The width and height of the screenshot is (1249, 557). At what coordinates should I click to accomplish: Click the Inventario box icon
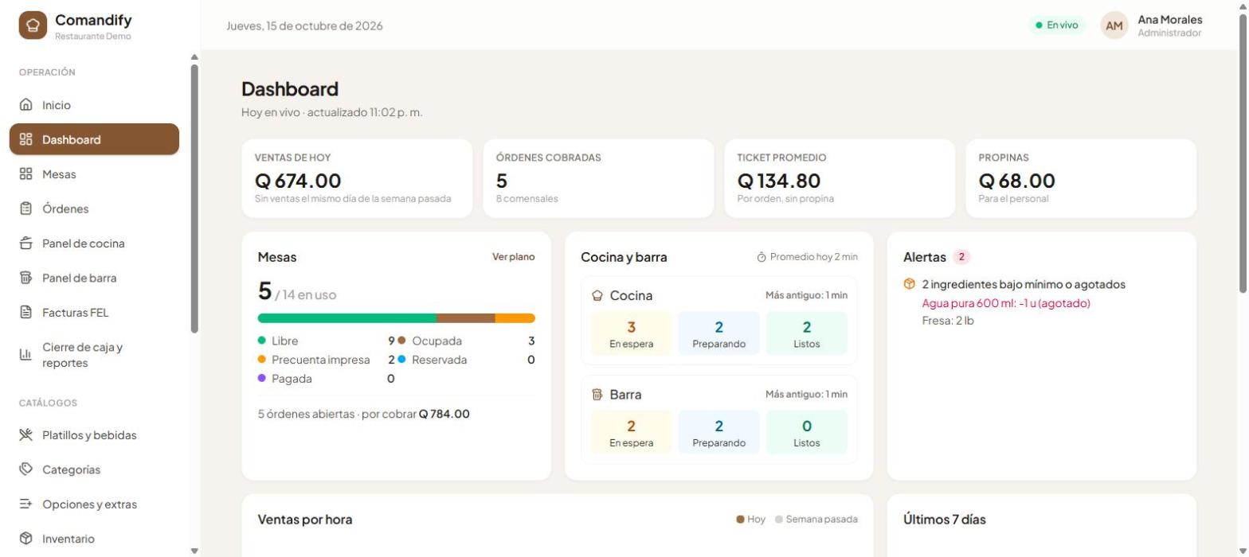(25, 539)
